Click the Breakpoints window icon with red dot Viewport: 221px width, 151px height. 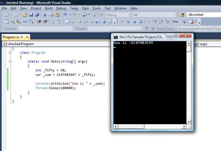[191, 22]
